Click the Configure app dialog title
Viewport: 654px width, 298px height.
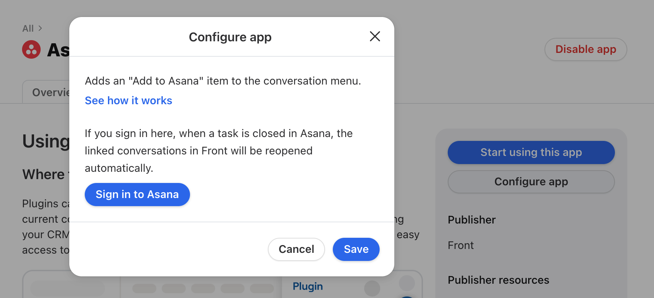pos(230,37)
